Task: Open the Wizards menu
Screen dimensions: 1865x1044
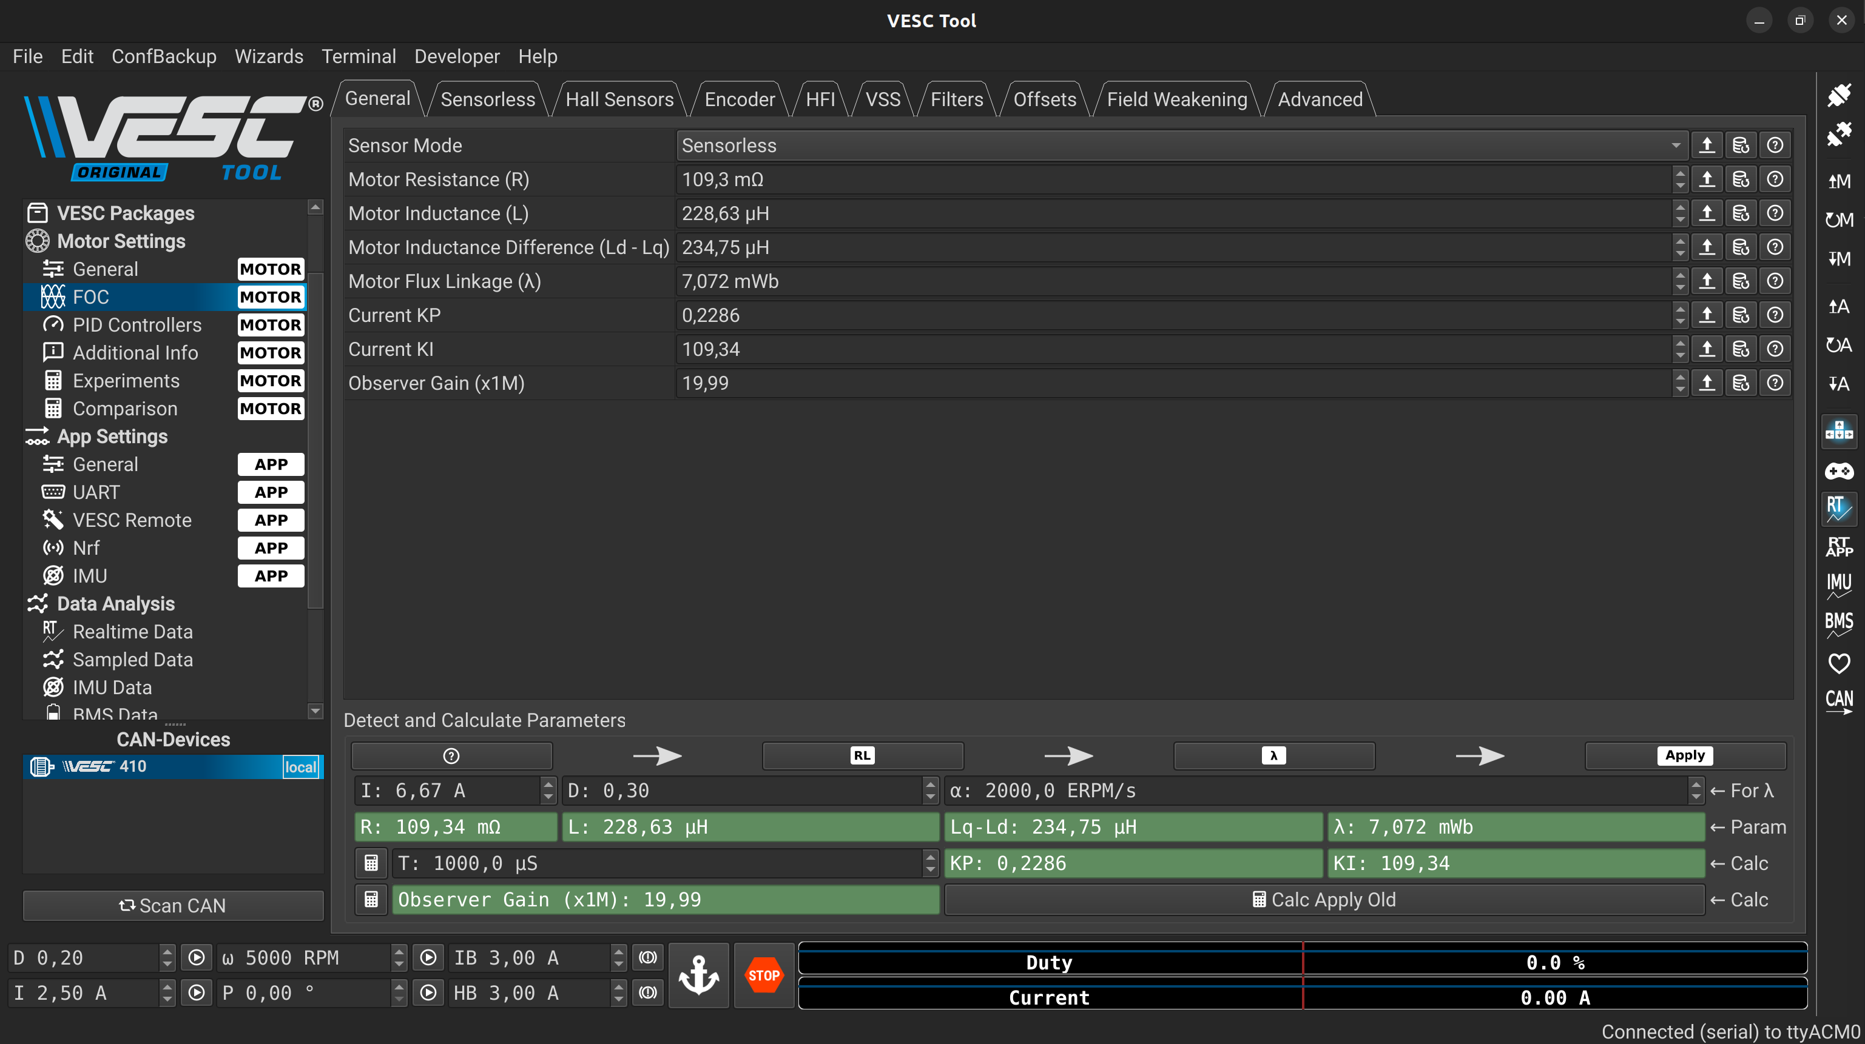Action: coord(269,56)
